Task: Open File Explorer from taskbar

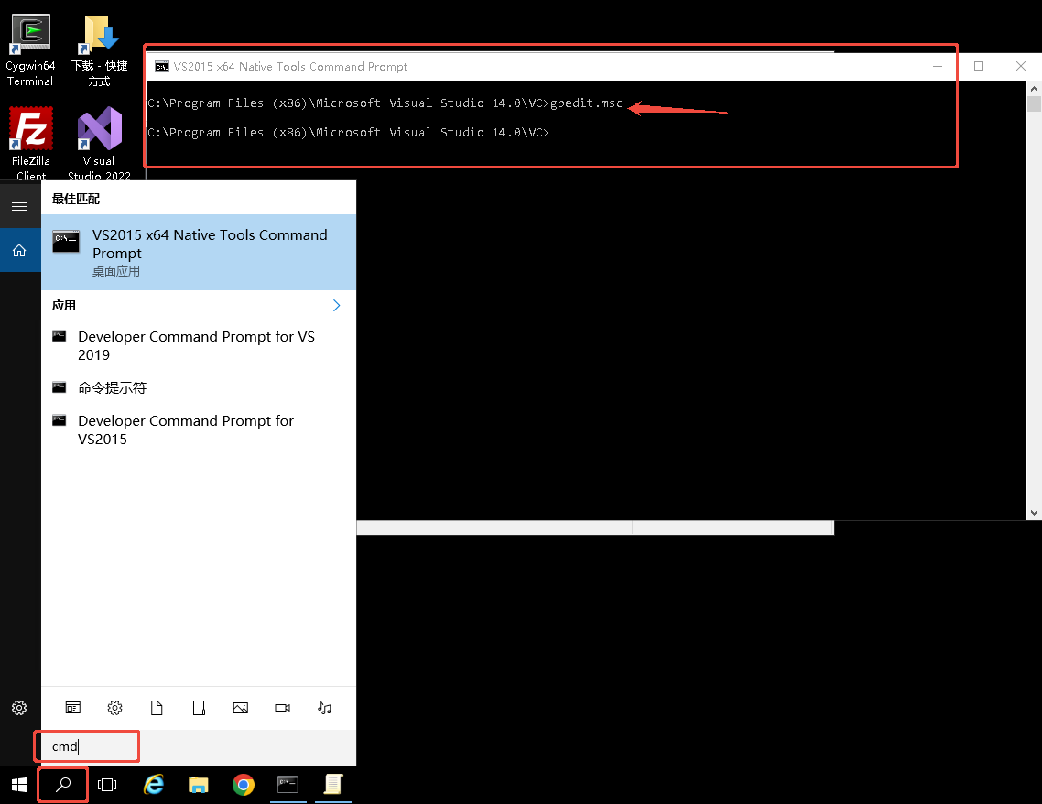Action: [199, 785]
